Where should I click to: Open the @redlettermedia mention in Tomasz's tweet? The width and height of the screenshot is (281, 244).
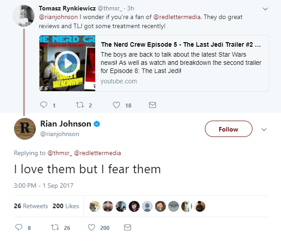tap(177, 17)
